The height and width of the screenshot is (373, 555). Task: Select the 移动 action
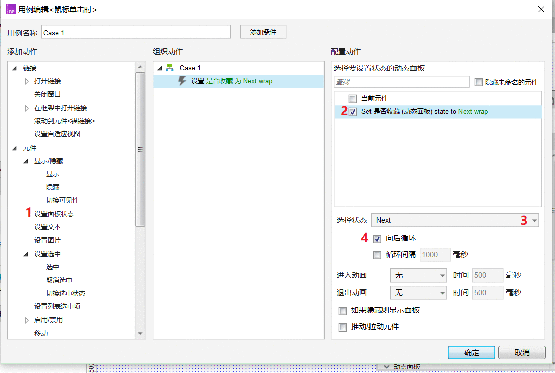(41, 334)
